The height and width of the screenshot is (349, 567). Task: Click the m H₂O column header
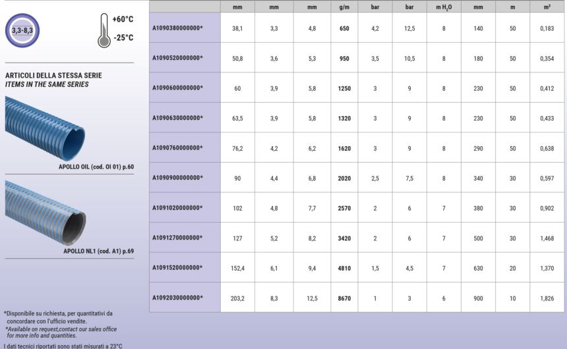pos(444,7)
